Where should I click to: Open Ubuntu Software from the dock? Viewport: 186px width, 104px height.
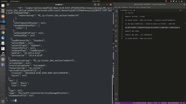[x=3, y=16]
